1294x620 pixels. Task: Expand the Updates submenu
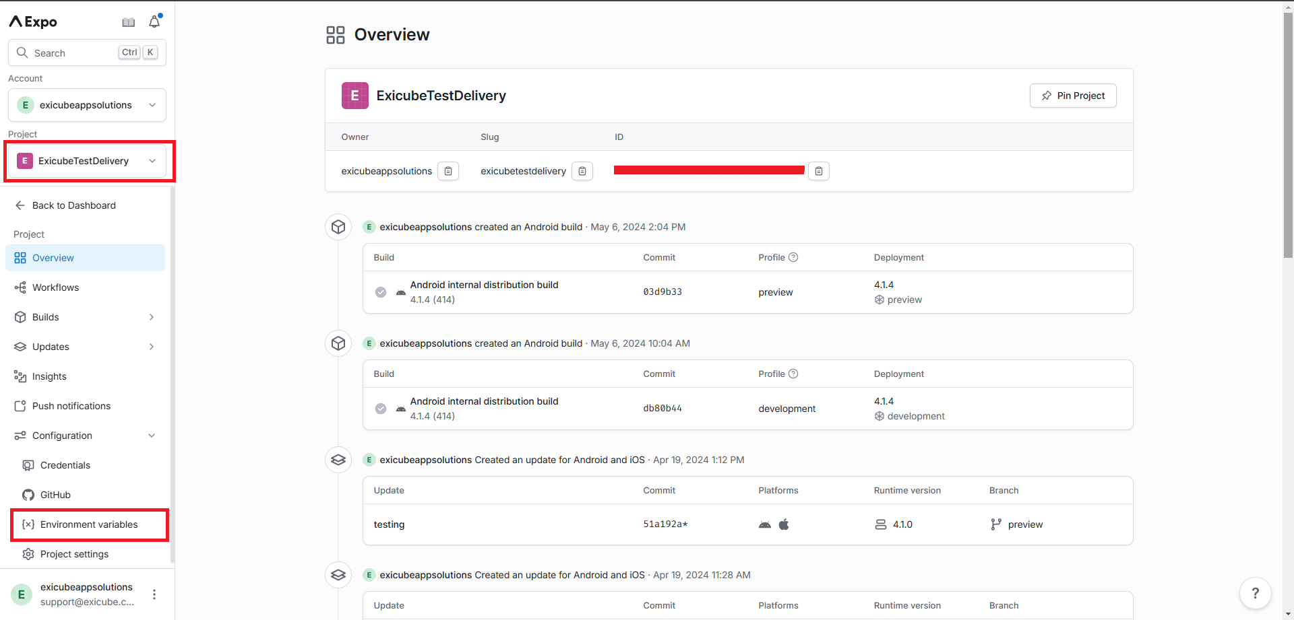(152, 347)
